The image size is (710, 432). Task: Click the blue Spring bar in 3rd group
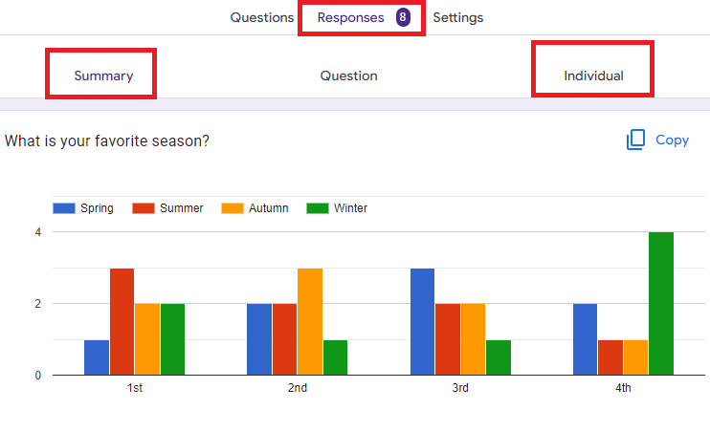pos(423,322)
